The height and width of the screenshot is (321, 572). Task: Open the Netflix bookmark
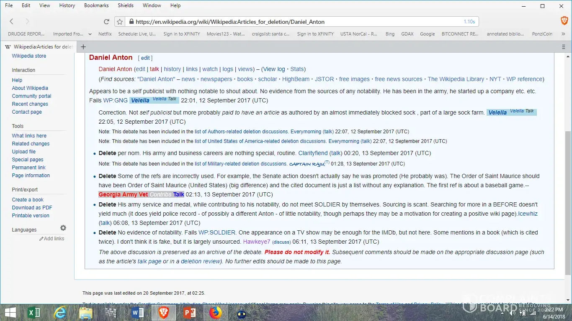click(105, 34)
